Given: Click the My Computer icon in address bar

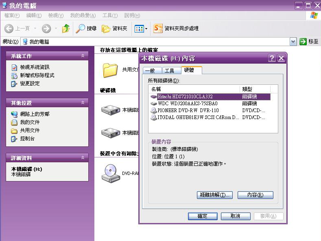Looking at the screenshot, I should coord(25,42).
